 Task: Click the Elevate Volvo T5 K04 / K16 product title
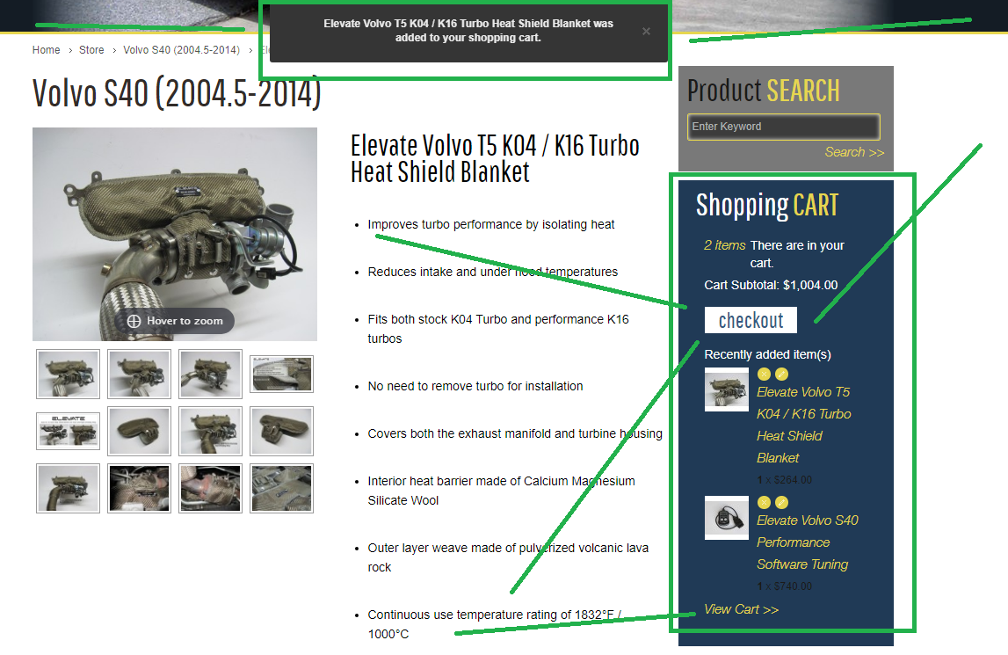[x=495, y=159]
